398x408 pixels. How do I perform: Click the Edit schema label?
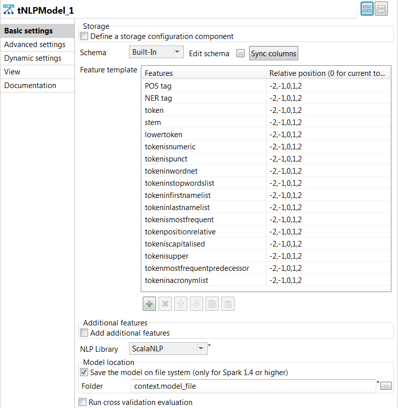(209, 53)
